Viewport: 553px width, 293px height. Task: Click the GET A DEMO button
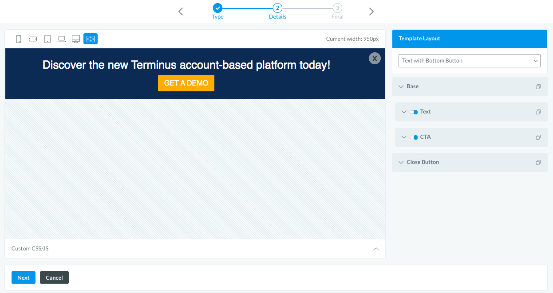pyautogui.click(x=186, y=83)
